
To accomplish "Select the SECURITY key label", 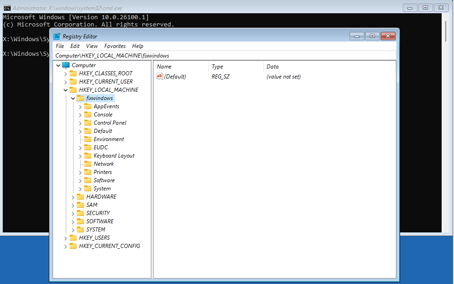I will pyautogui.click(x=98, y=213).
